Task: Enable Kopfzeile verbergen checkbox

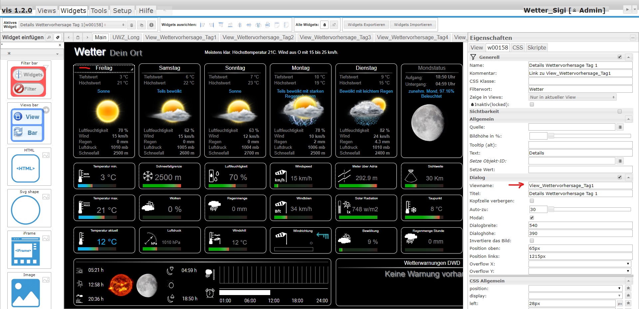Action: (532, 201)
